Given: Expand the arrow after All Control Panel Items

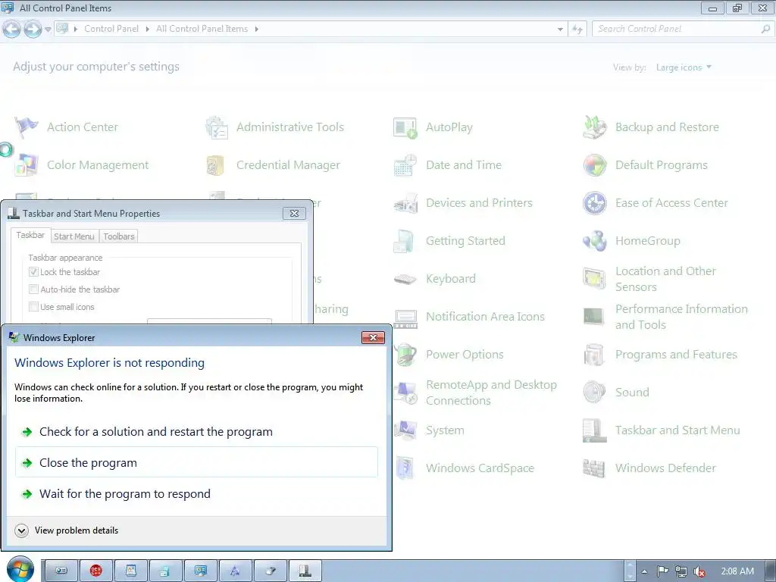Looking at the screenshot, I should tap(256, 30).
